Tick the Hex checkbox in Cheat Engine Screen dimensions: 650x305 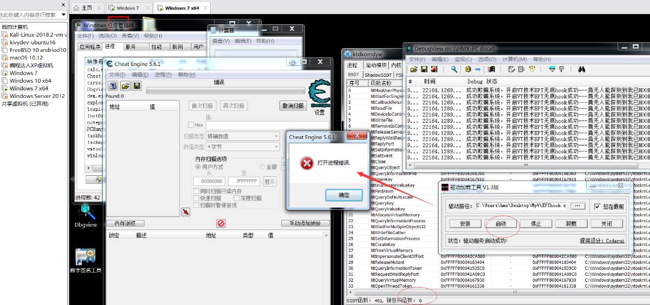191,124
